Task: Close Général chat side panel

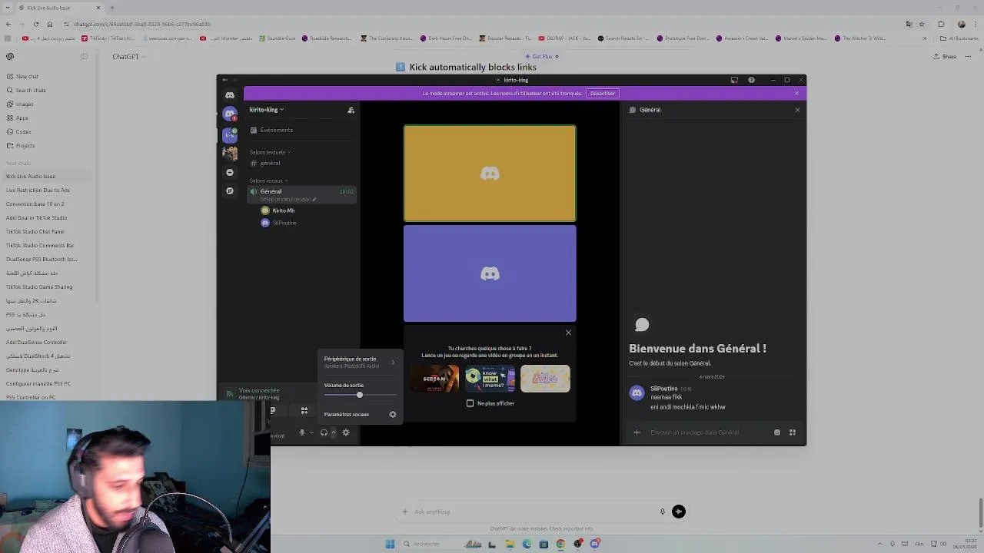Action: (x=797, y=110)
